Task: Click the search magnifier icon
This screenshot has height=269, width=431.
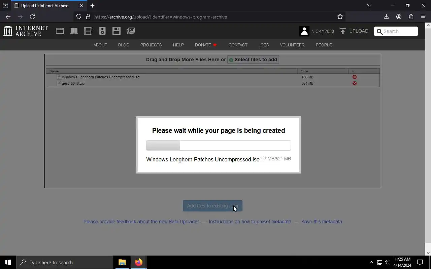Action: [380, 31]
